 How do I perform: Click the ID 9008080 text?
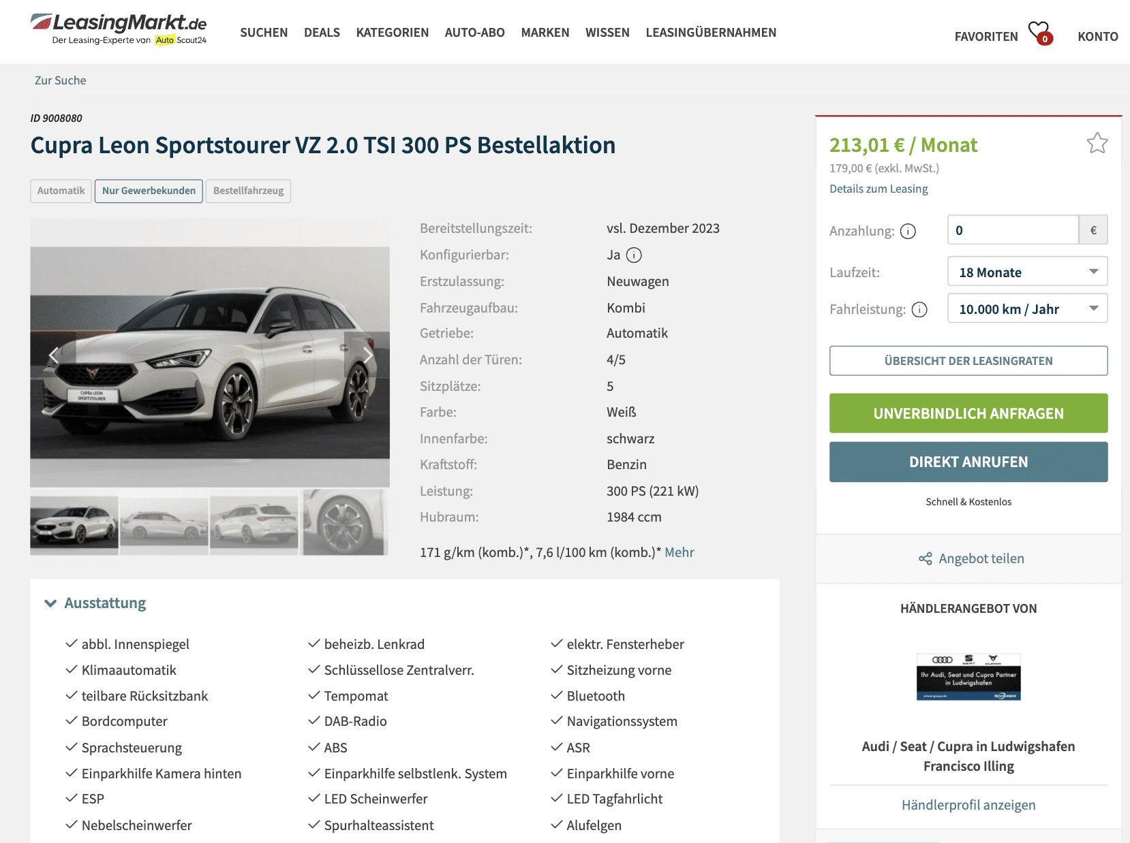tap(56, 118)
